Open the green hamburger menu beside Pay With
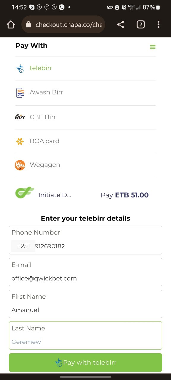Viewport: 171px width, 380px height. [153, 47]
